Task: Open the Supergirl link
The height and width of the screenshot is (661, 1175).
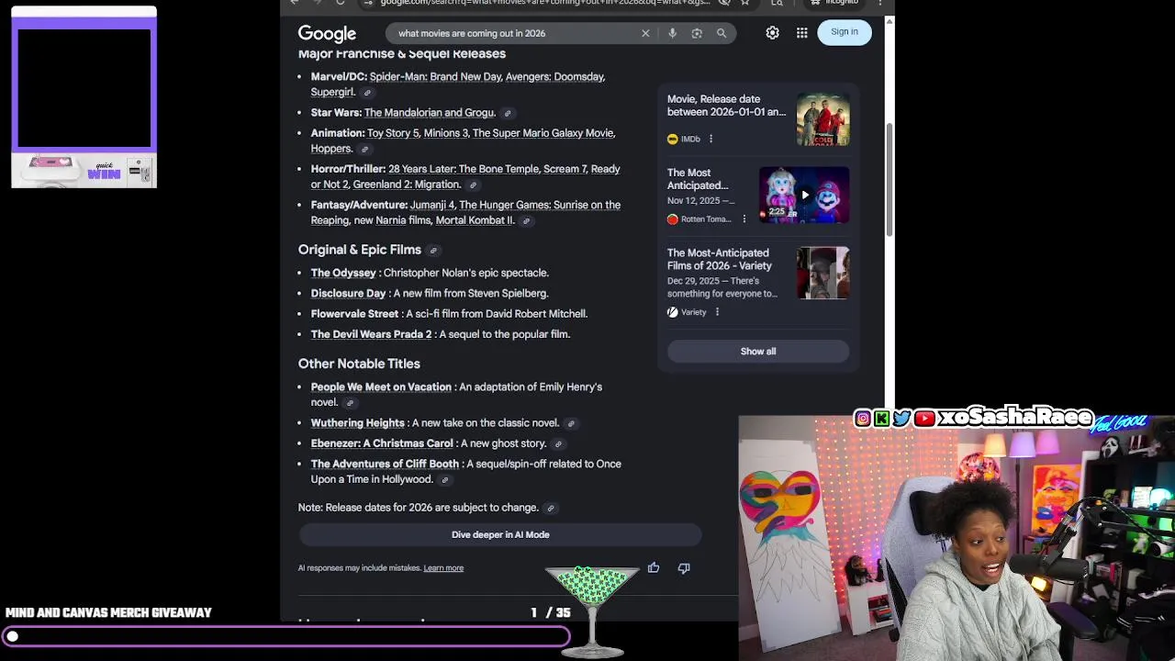Action: click(x=331, y=93)
